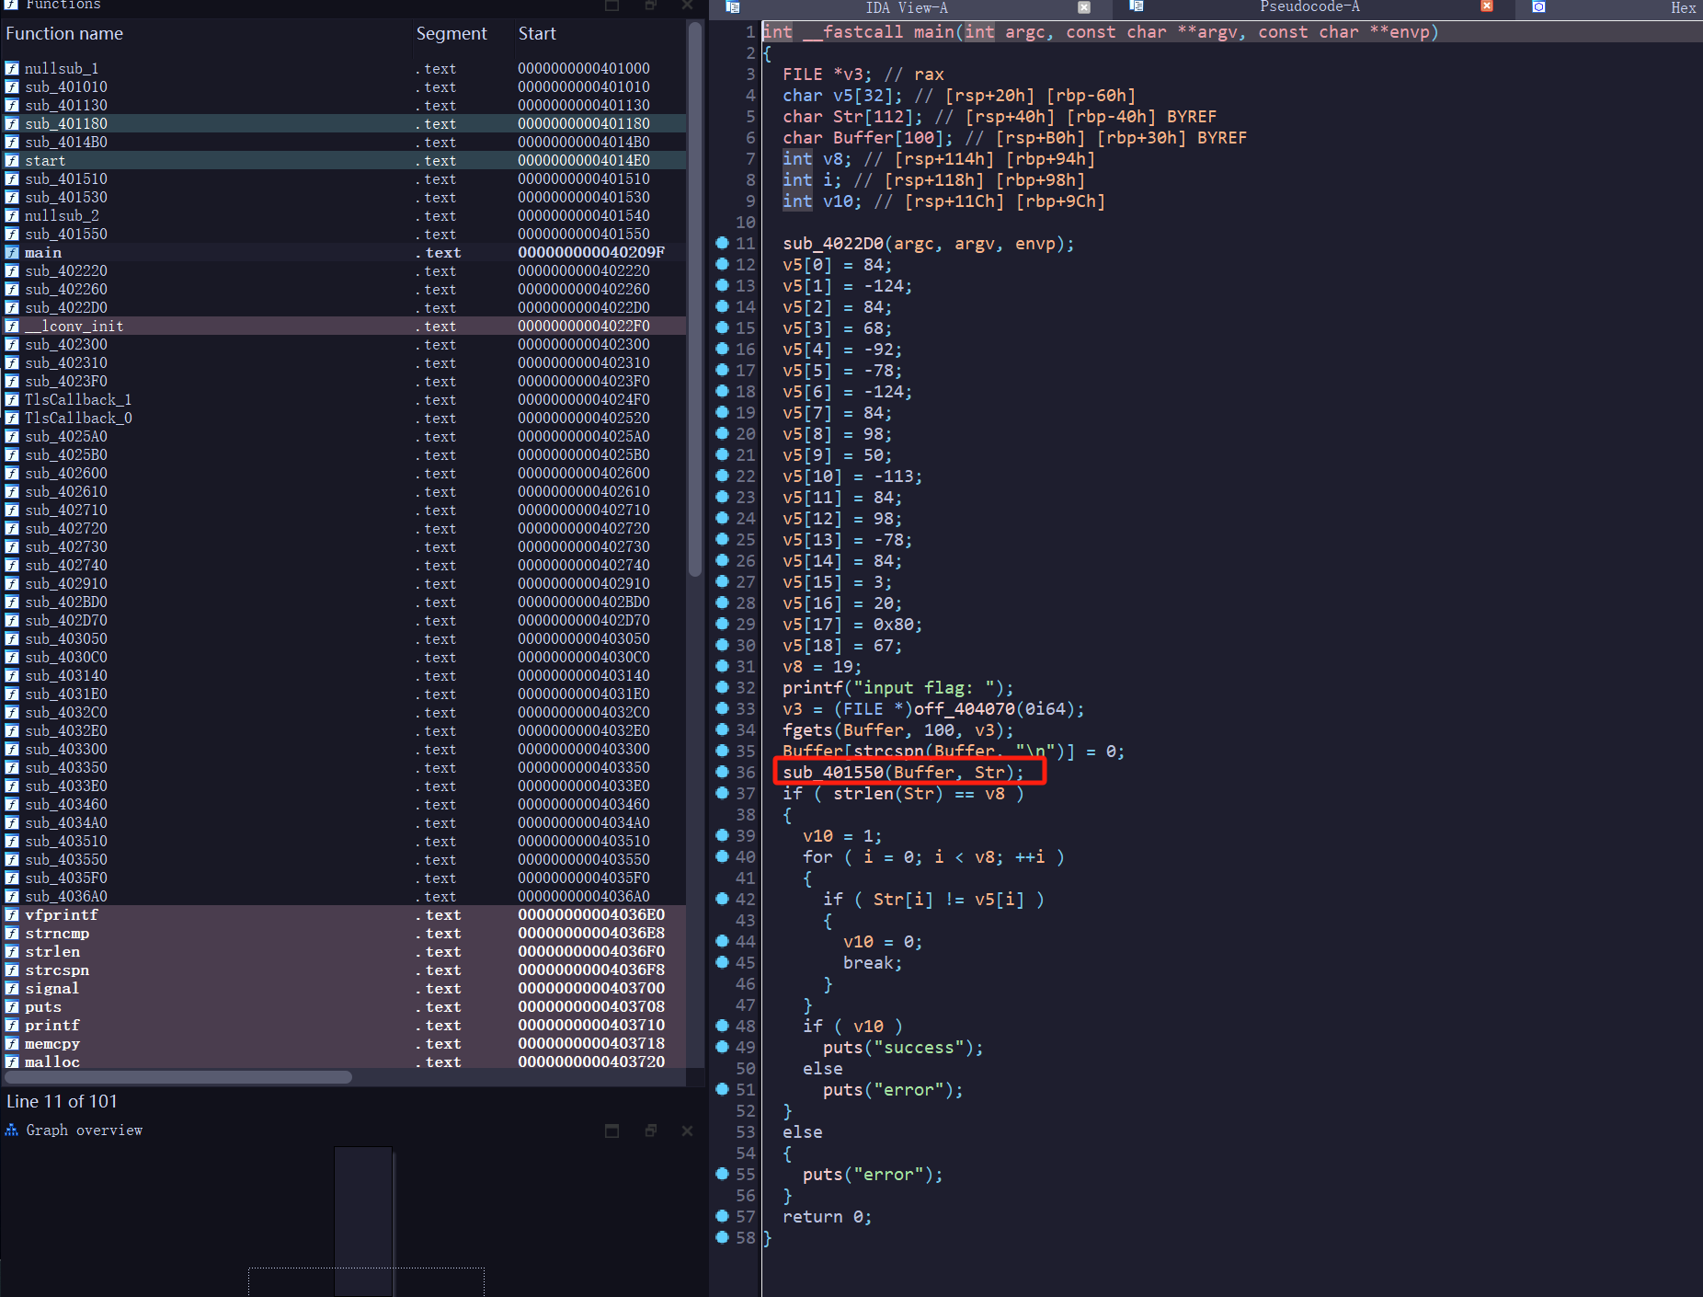Open the Hex view tab

click(1683, 7)
